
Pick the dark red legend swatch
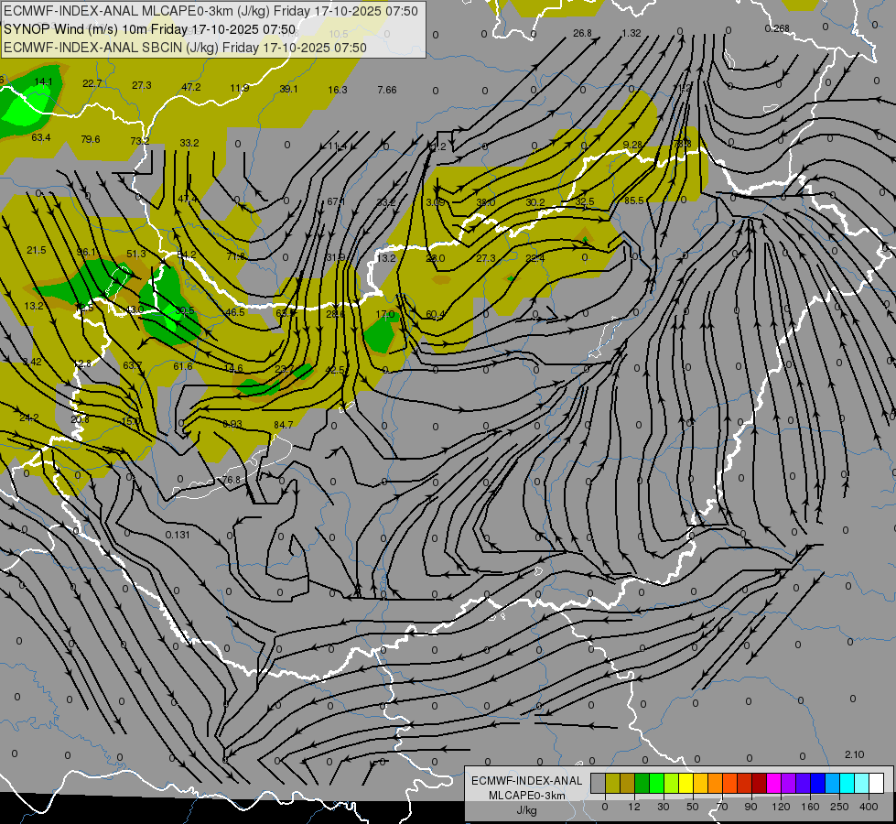coord(759,784)
